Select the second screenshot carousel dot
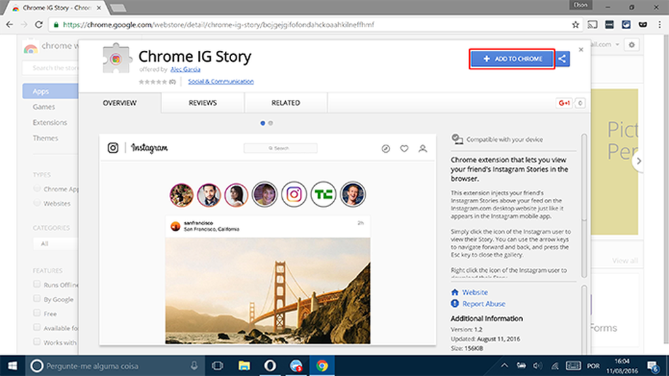Viewport: 669px width, 376px height. click(271, 123)
